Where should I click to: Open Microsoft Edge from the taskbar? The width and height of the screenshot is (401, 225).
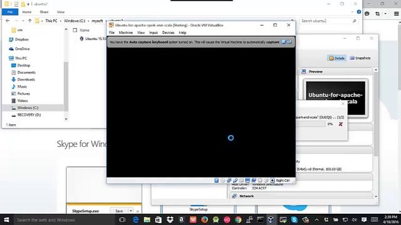coord(135,219)
